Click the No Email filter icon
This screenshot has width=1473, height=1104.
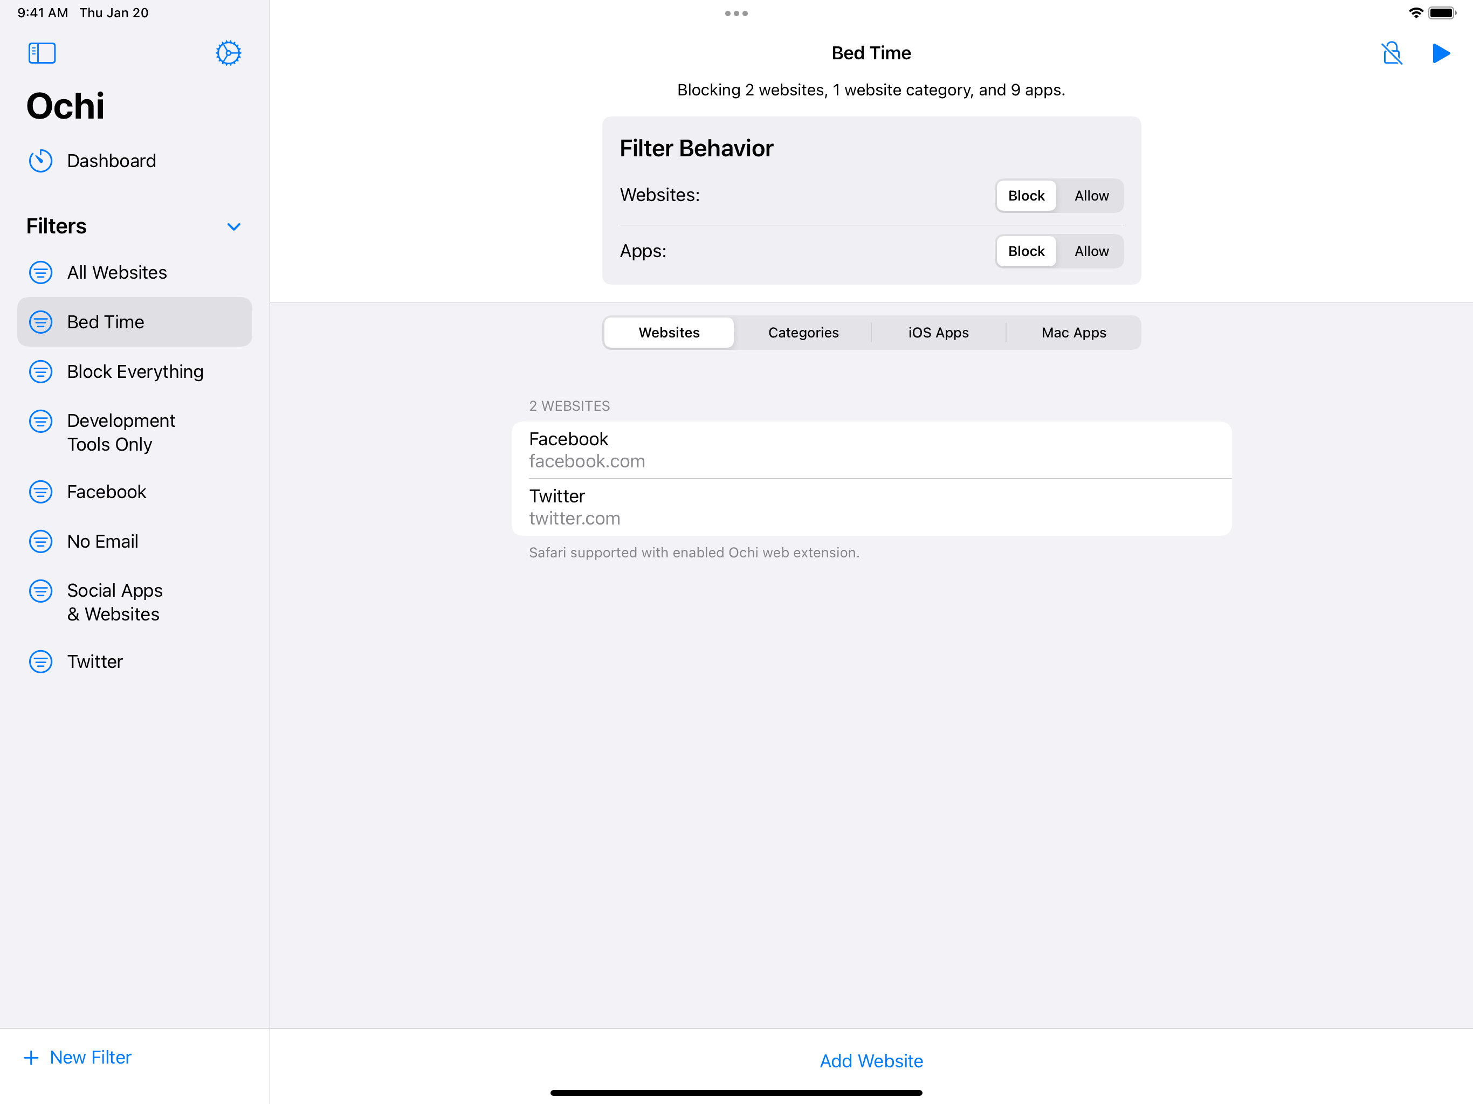[40, 541]
